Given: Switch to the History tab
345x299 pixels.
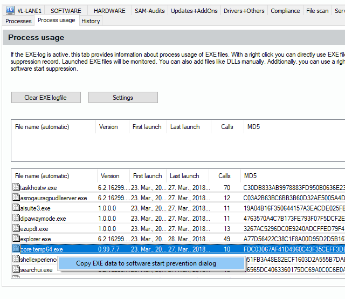Looking at the screenshot, I should coord(91,21).
